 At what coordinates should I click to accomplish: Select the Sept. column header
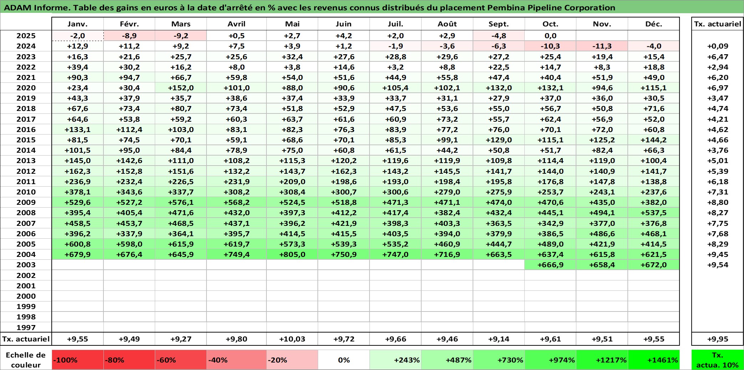click(499, 24)
